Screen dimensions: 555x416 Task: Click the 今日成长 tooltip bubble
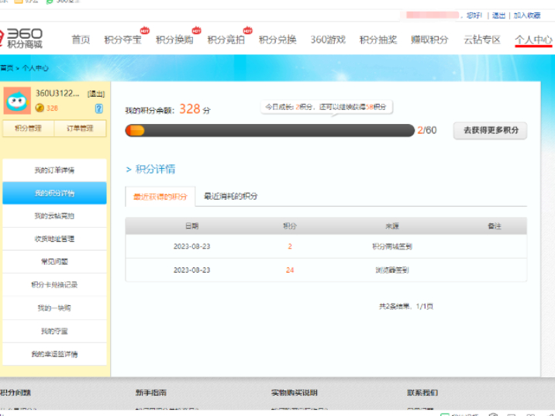(326, 107)
